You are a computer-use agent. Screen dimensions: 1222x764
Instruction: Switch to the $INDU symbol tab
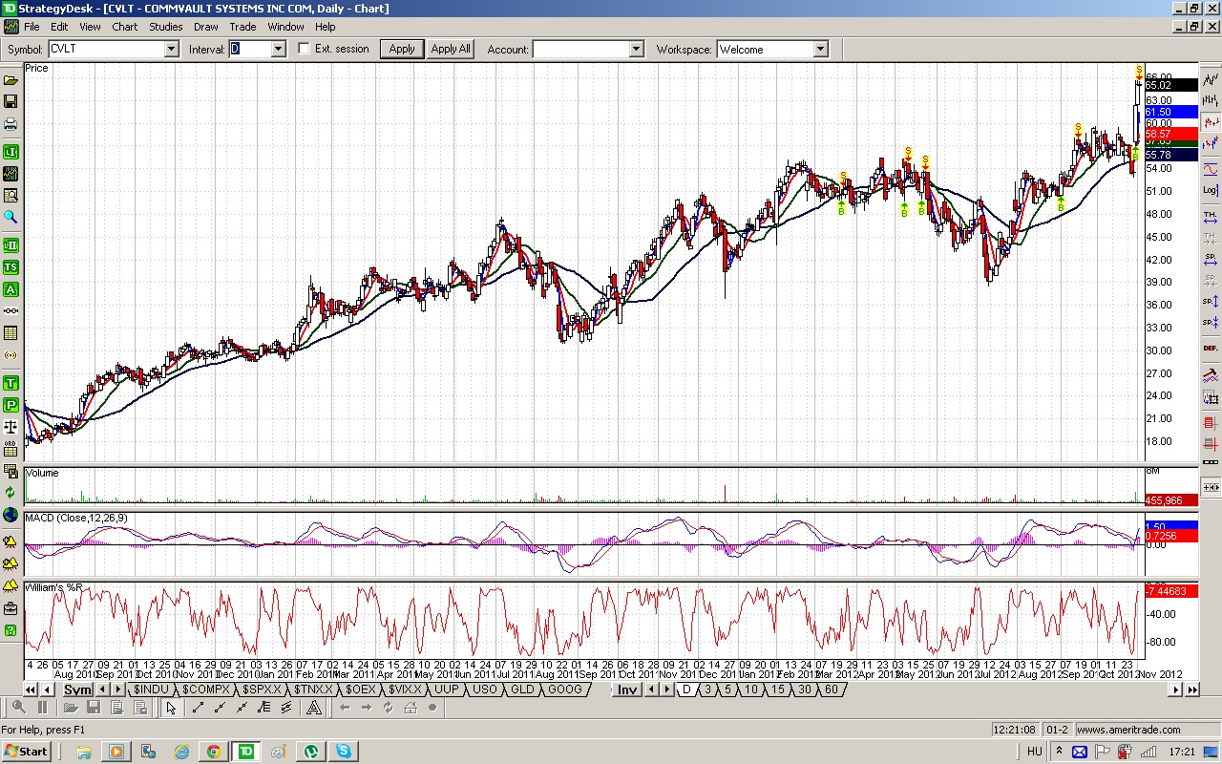pyautogui.click(x=151, y=690)
